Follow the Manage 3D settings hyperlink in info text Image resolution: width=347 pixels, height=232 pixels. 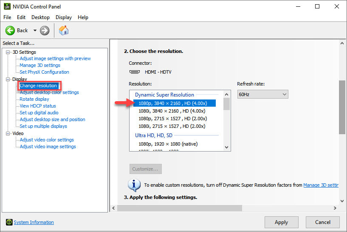pos(321,185)
